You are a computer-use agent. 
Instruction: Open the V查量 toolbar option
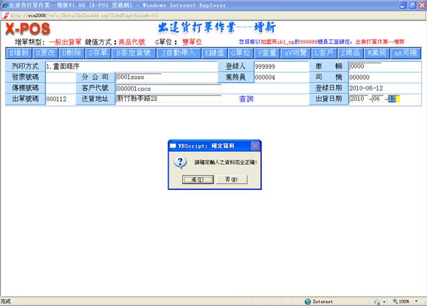[x=267, y=53]
